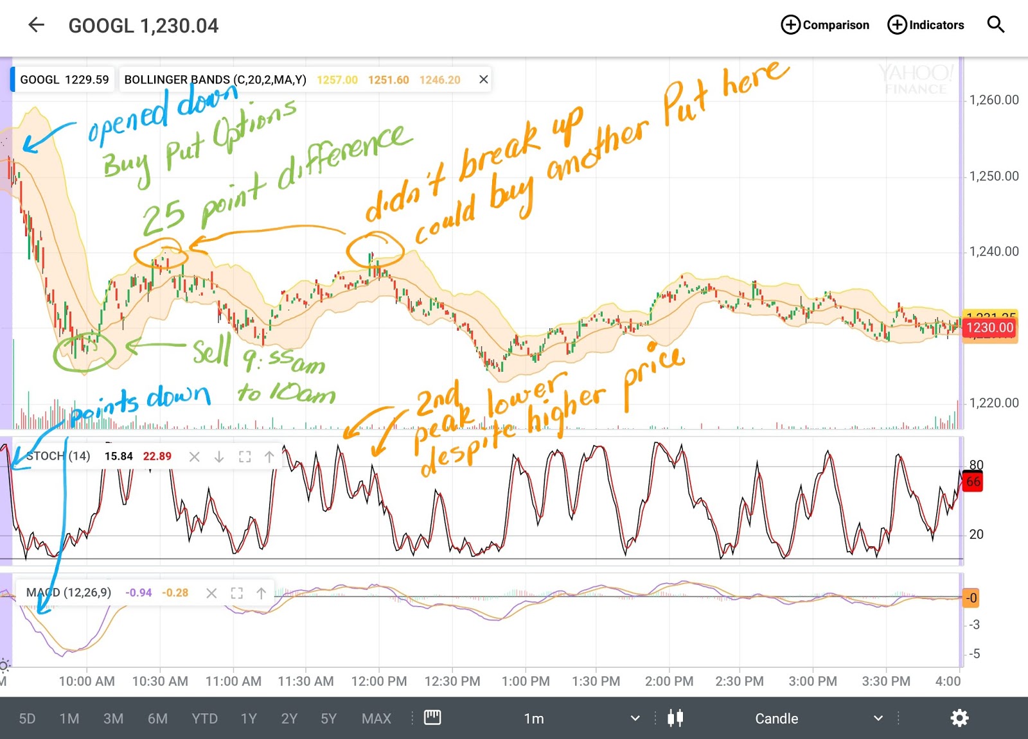1028x739 pixels.
Task: Select the 5D range
Action: (28, 718)
